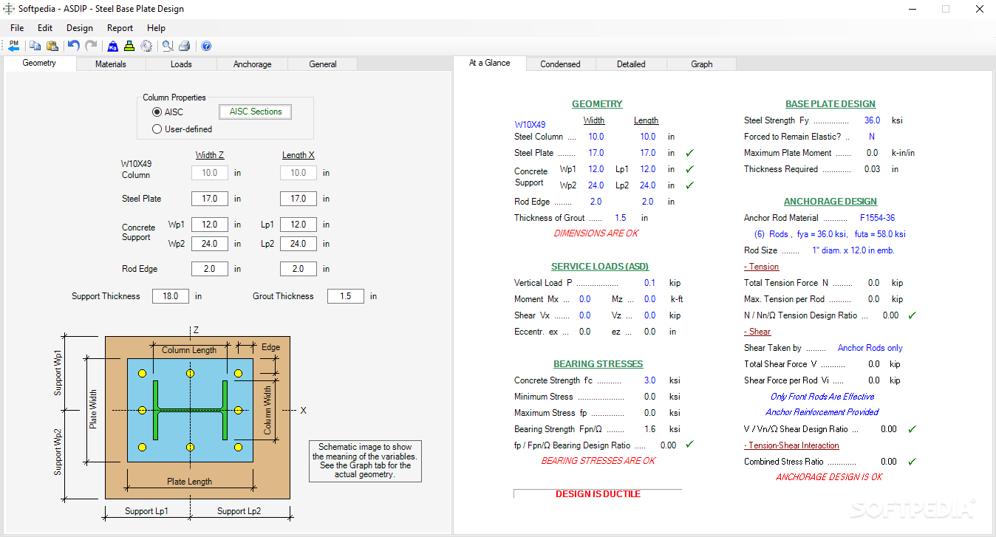Select the User-defined radio button
996x537 pixels.
pyautogui.click(x=157, y=129)
